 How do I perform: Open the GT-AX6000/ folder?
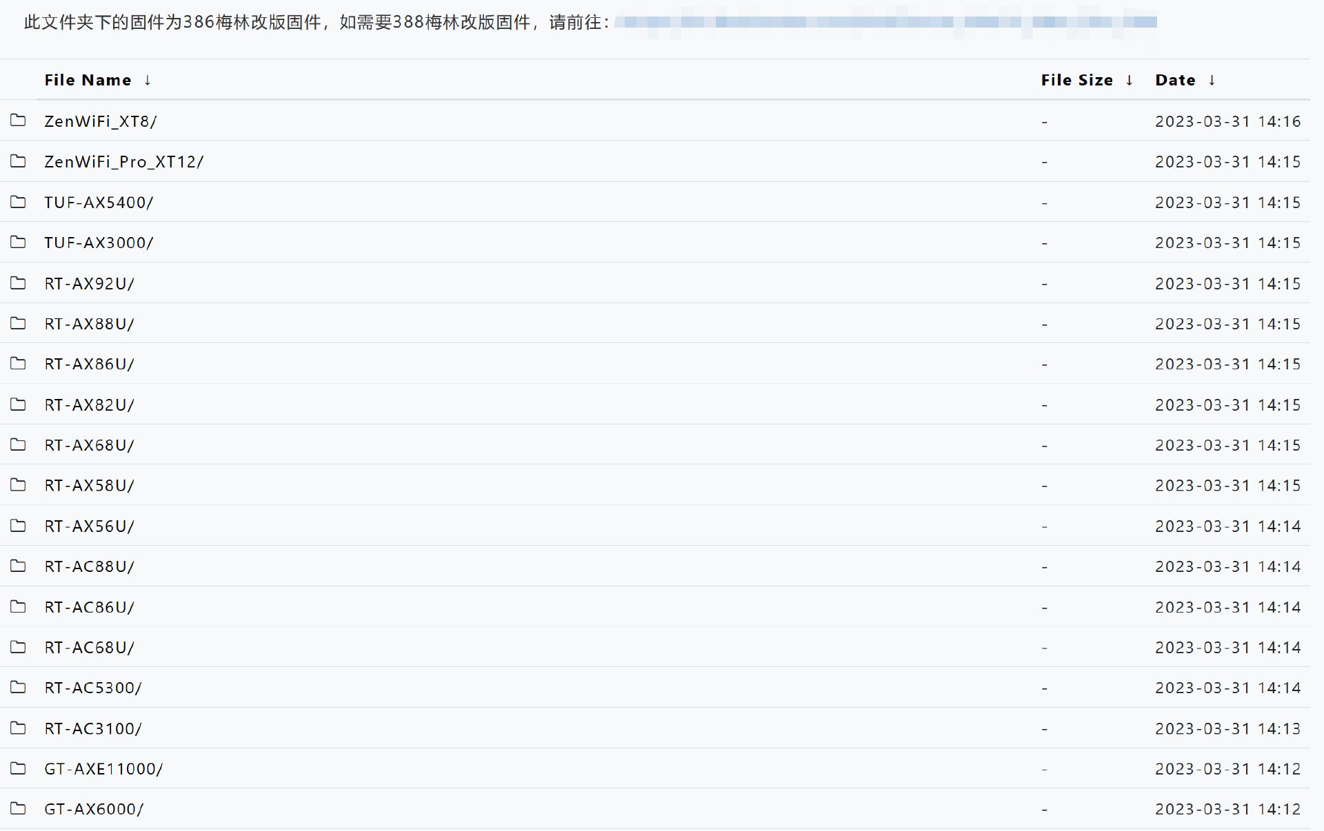[94, 809]
